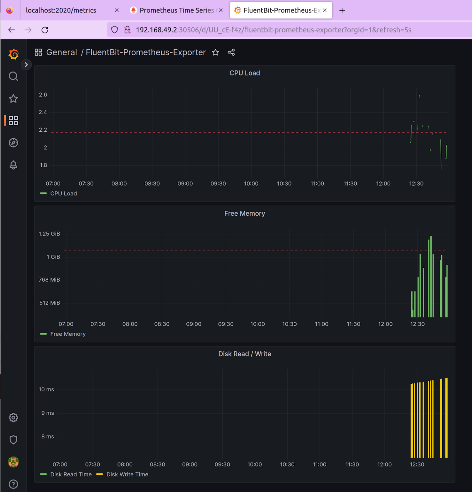Expand the collapsed Grafana sidebar with the chevron

click(x=26, y=65)
